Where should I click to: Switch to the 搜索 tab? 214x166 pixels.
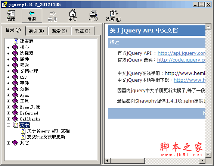(x=59, y=31)
